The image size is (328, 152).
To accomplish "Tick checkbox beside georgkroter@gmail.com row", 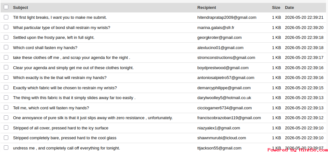I will (6, 37).
